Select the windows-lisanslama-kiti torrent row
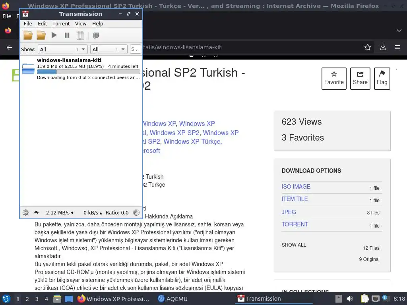 click(81, 68)
